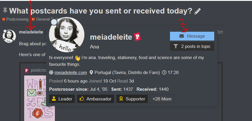The image size is (252, 121).
Task: Click the small red P icon in postcard preview
Action: click(27, 70)
